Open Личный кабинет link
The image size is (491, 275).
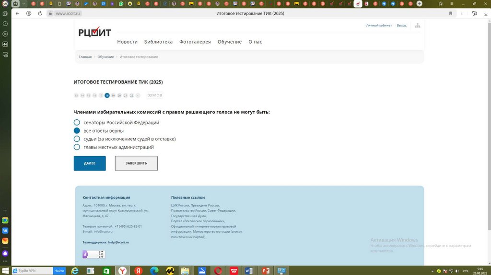[379, 25]
